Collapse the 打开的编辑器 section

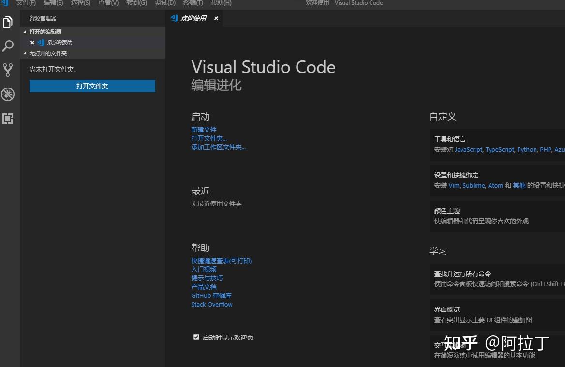pyautogui.click(x=25, y=31)
